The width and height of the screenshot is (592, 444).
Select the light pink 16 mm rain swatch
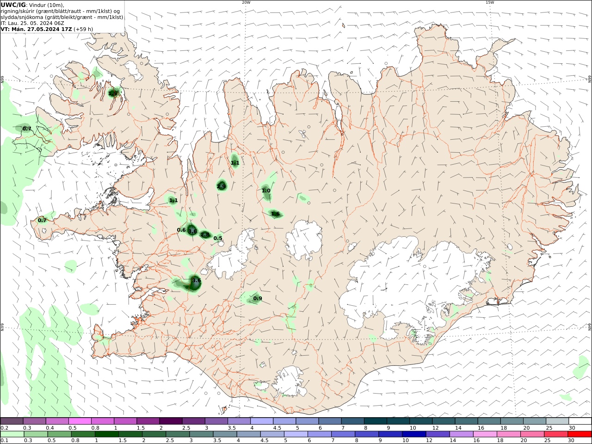pyautogui.click(x=485, y=434)
